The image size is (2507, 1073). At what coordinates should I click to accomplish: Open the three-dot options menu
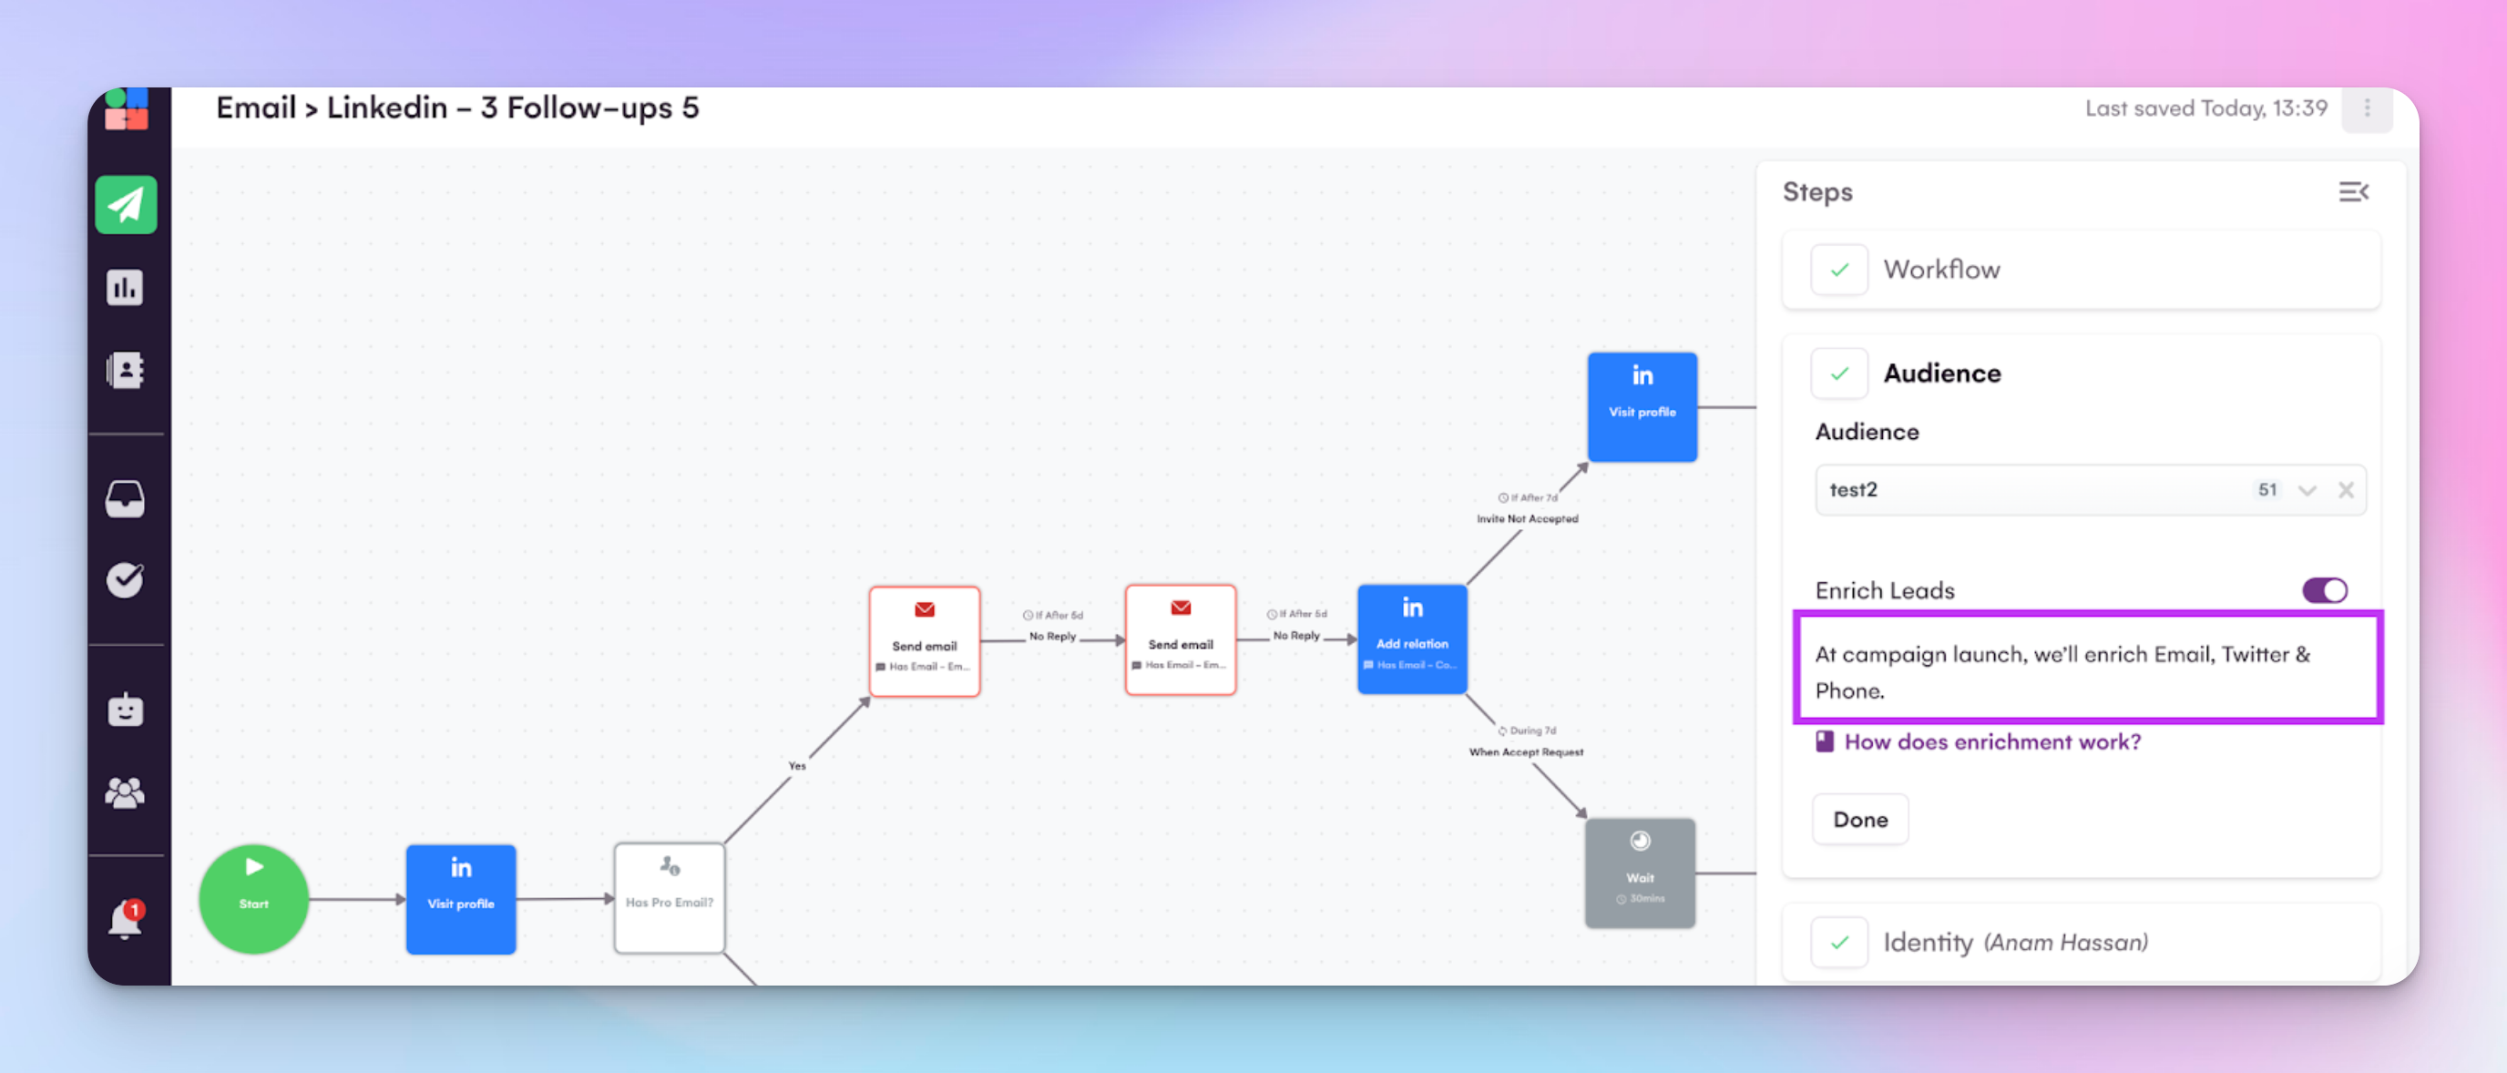[2367, 108]
